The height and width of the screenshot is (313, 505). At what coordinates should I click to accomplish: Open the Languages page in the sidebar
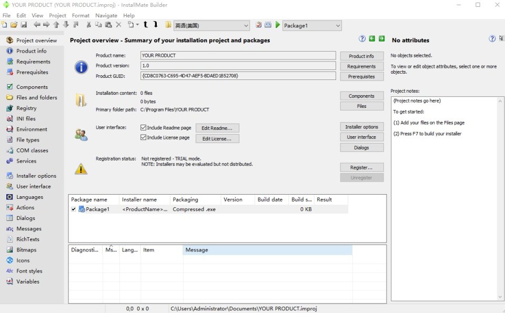(x=29, y=197)
